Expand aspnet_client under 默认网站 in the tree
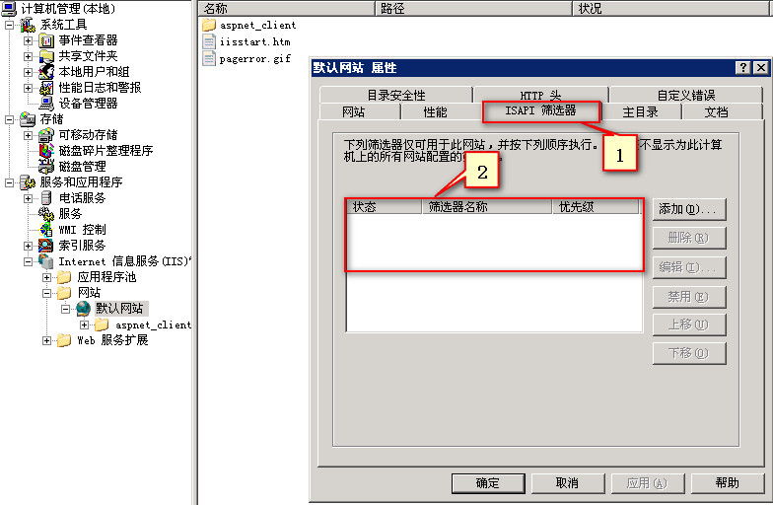 tap(85, 325)
